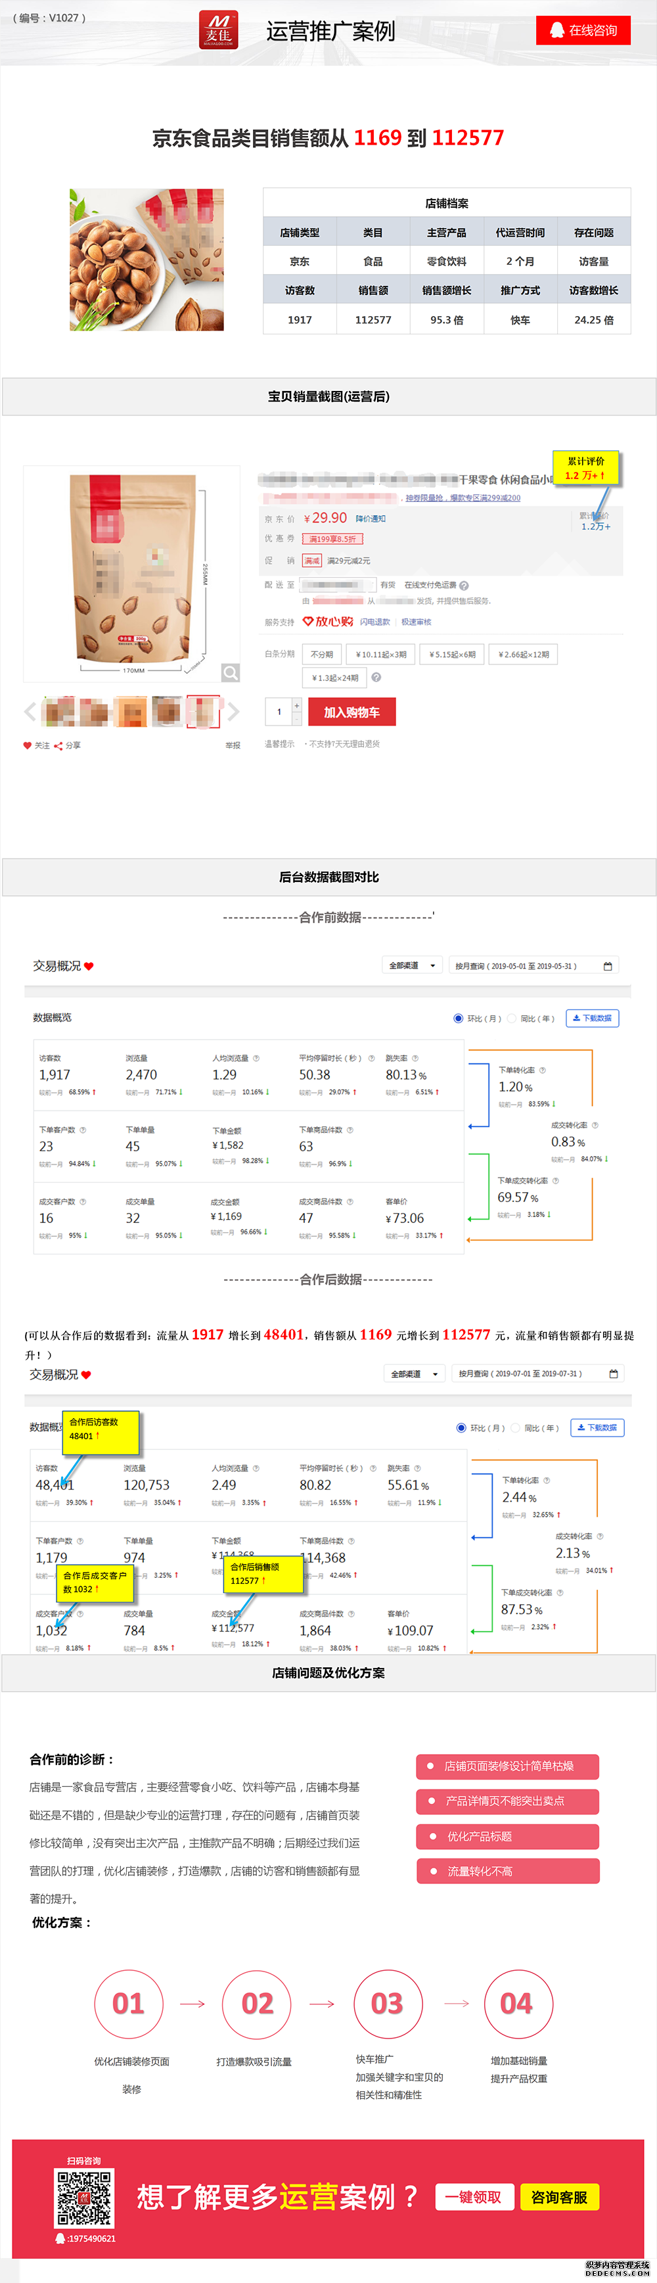Select the ¥2.66起×12期 installment option

tap(523, 655)
